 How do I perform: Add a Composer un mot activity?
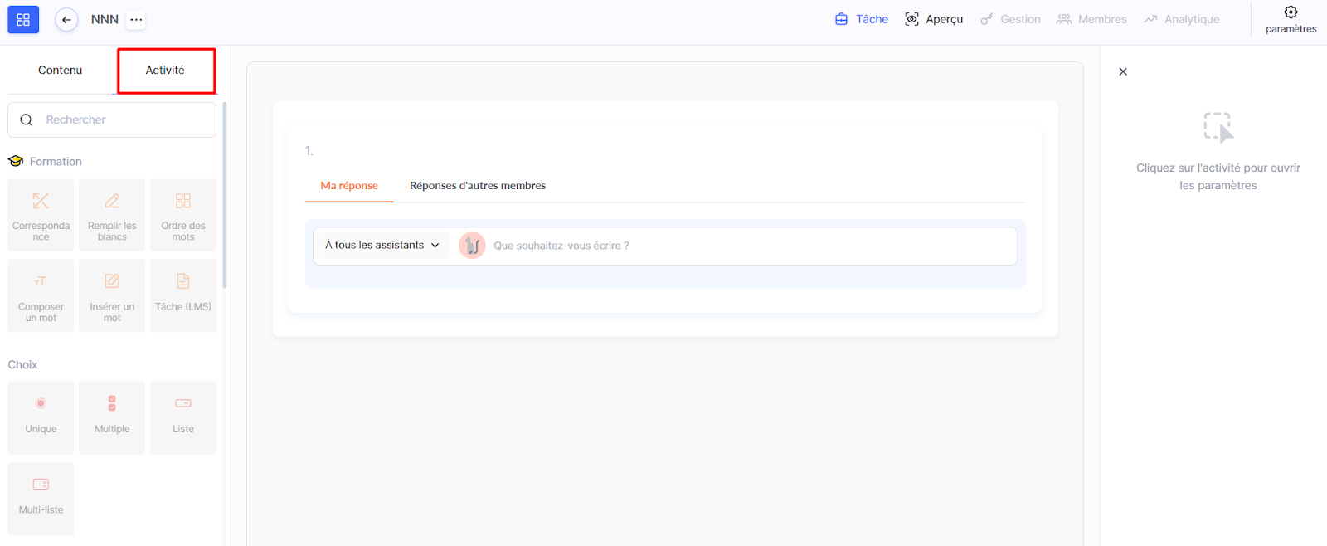click(41, 295)
